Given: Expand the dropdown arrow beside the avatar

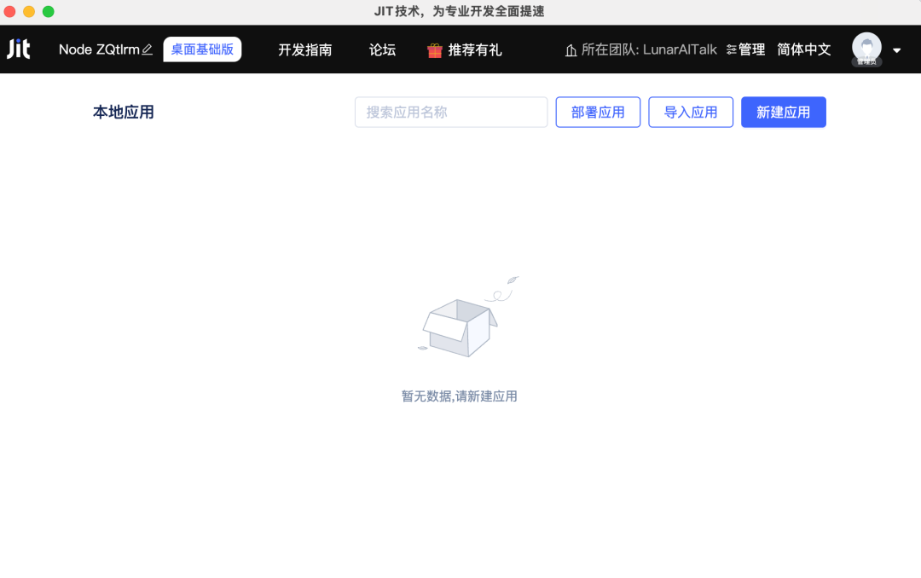Looking at the screenshot, I should (896, 50).
